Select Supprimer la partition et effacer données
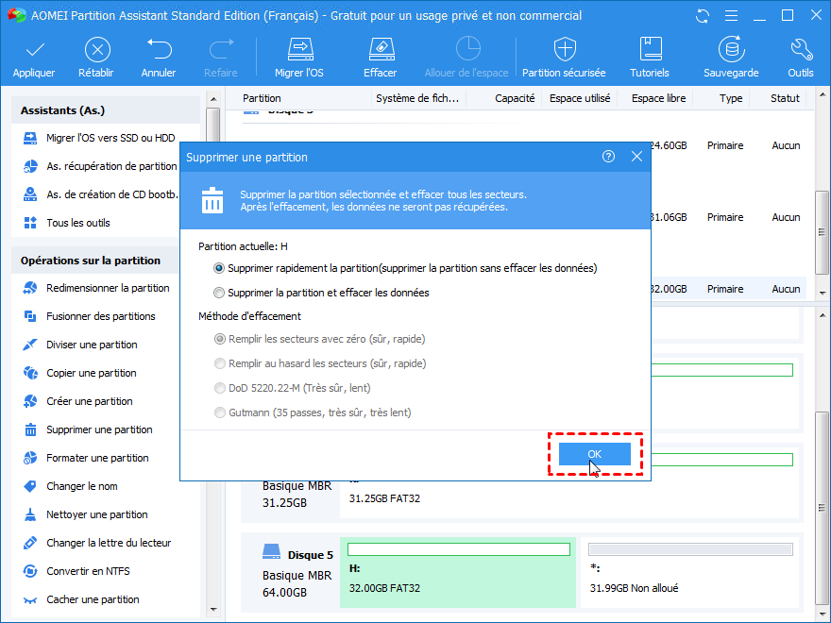The height and width of the screenshot is (623, 831). click(219, 293)
